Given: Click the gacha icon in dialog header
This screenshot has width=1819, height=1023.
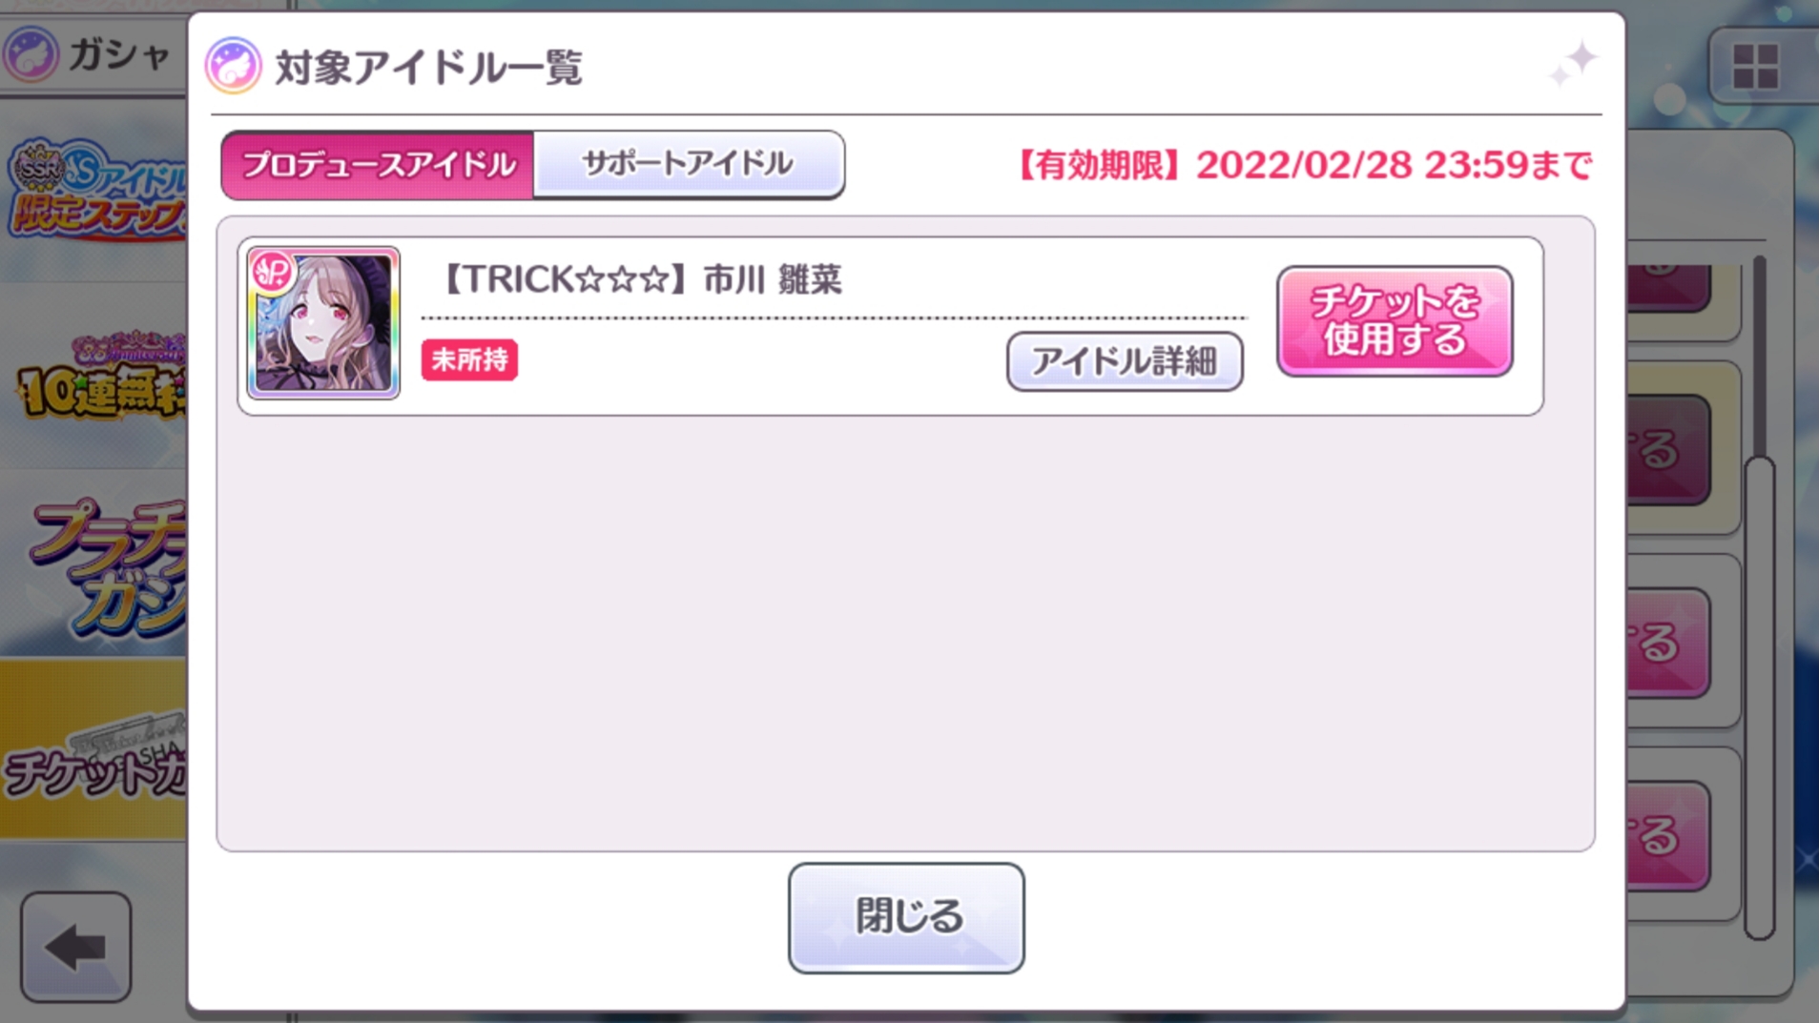Looking at the screenshot, I should 234,66.
